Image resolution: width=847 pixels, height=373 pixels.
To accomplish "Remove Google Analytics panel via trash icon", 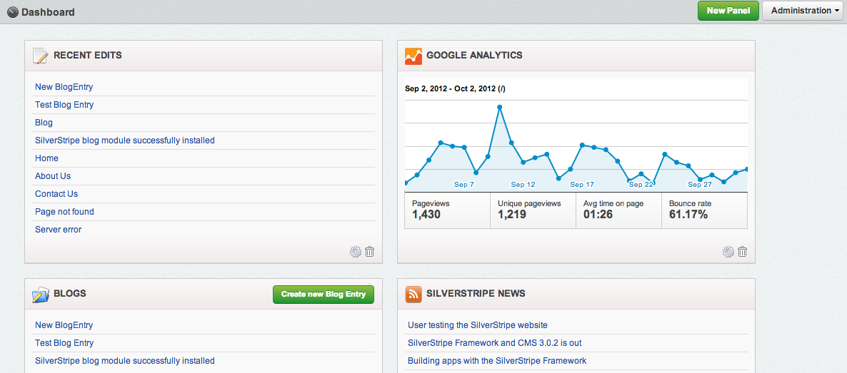I will (743, 252).
